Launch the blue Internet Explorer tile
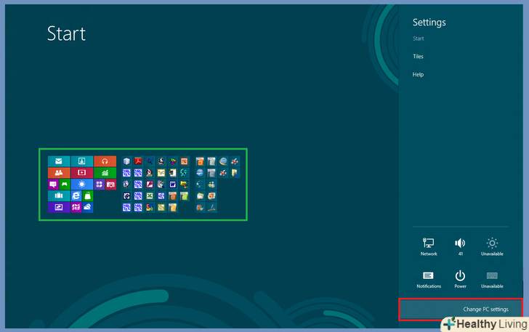 [x=76, y=195]
